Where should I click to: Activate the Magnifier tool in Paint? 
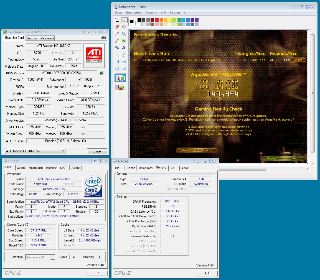pos(124,34)
